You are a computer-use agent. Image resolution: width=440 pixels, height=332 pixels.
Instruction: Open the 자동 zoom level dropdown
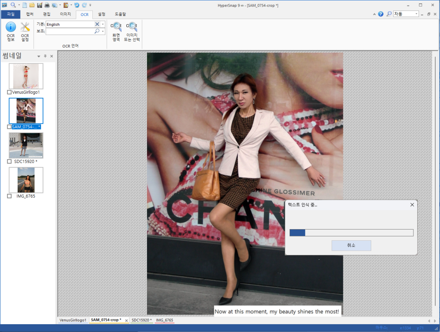pyautogui.click(x=416, y=14)
